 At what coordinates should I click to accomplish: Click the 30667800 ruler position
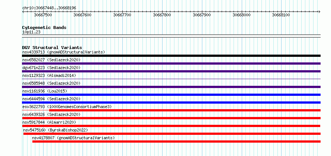162,15
